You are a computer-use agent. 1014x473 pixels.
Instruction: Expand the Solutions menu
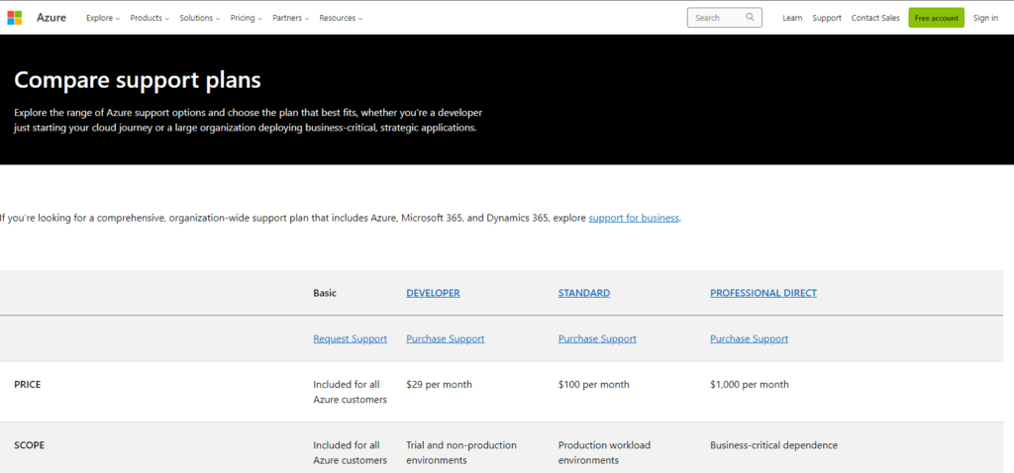point(200,18)
